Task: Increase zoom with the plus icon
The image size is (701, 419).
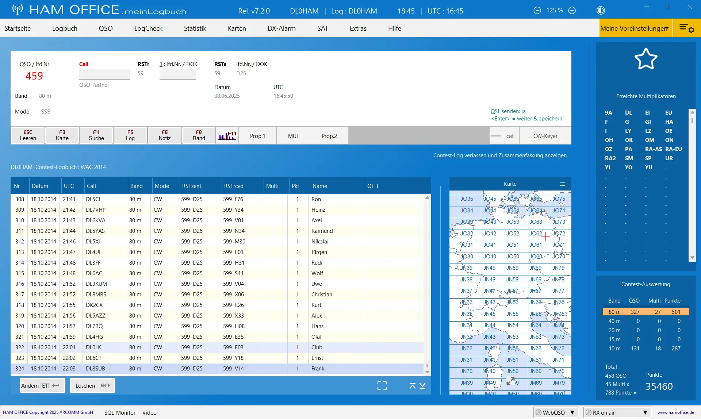Action: pos(572,11)
